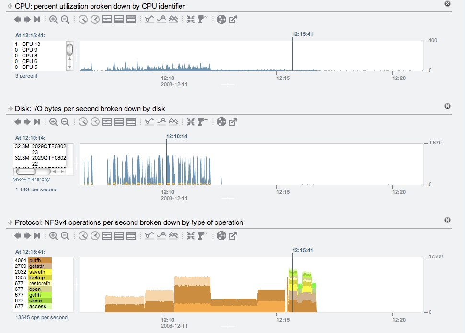The image size is (465, 333).
Task: Show the mountain range average on the Disk graph
Action: click(173, 122)
